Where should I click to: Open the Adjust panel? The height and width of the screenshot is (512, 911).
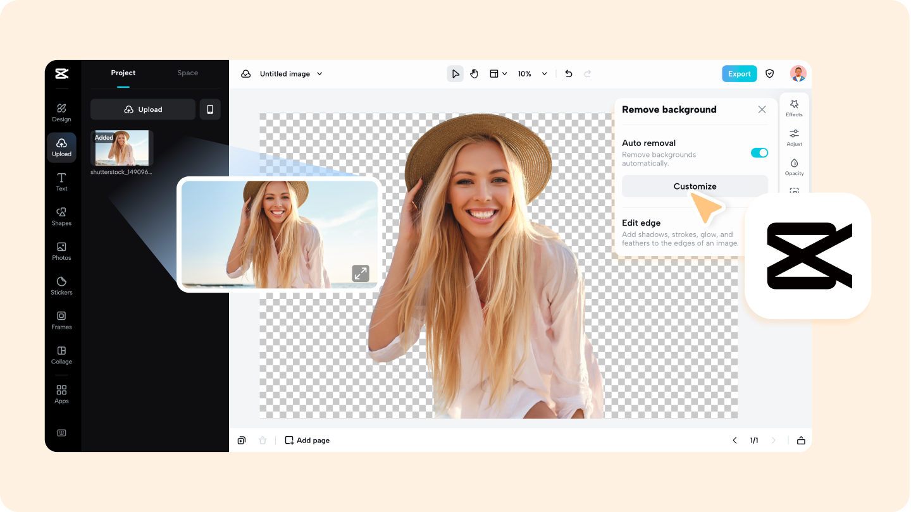point(794,137)
